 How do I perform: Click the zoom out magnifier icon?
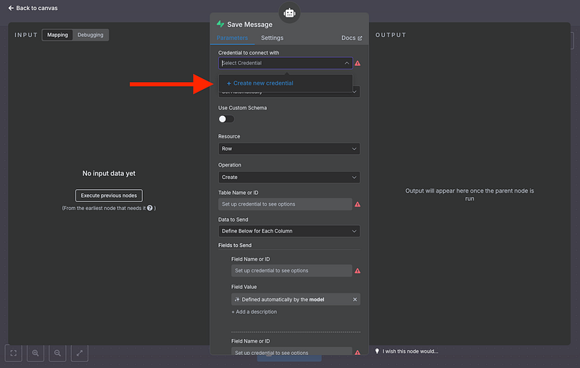coord(57,353)
